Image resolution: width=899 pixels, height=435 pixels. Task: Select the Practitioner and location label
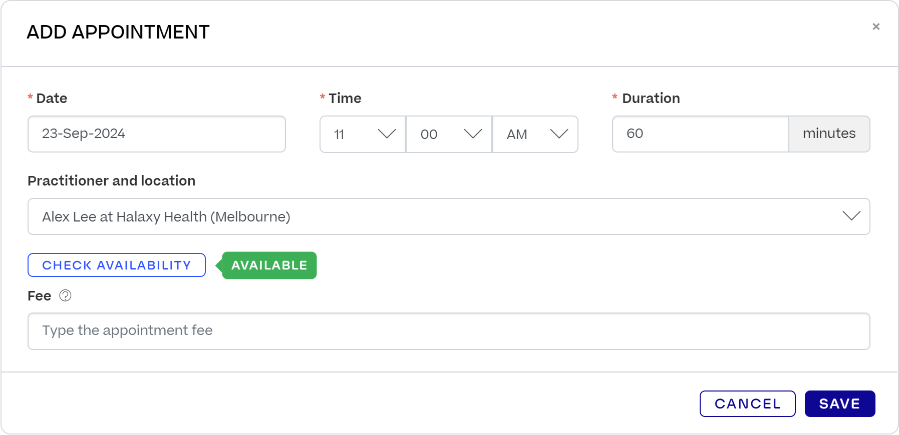111,180
